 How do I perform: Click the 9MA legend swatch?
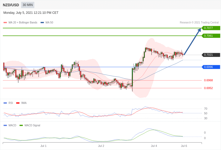coord(18,103)
